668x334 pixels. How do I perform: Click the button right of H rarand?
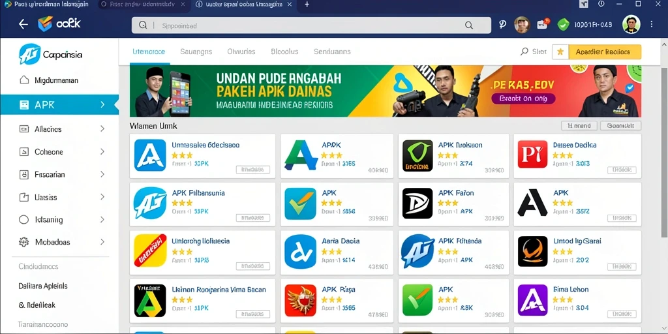621,126
